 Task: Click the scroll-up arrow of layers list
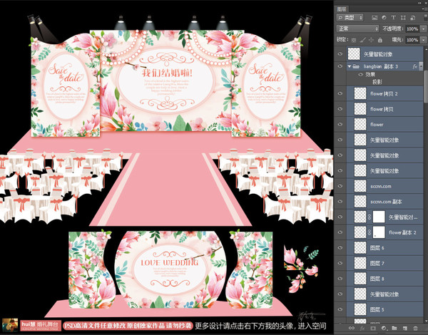point(426,48)
